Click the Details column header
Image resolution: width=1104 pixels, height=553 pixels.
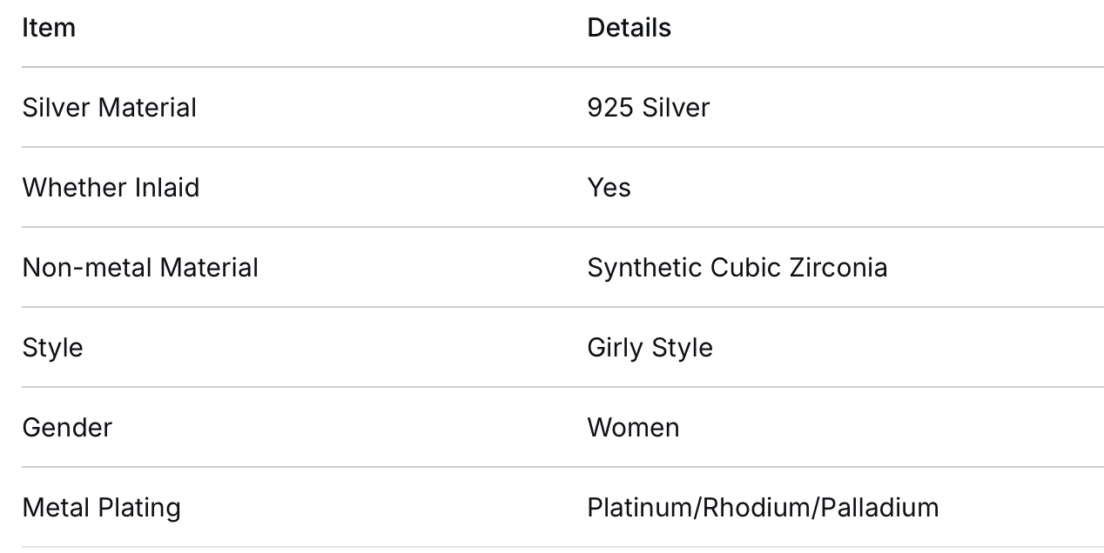pos(629,28)
